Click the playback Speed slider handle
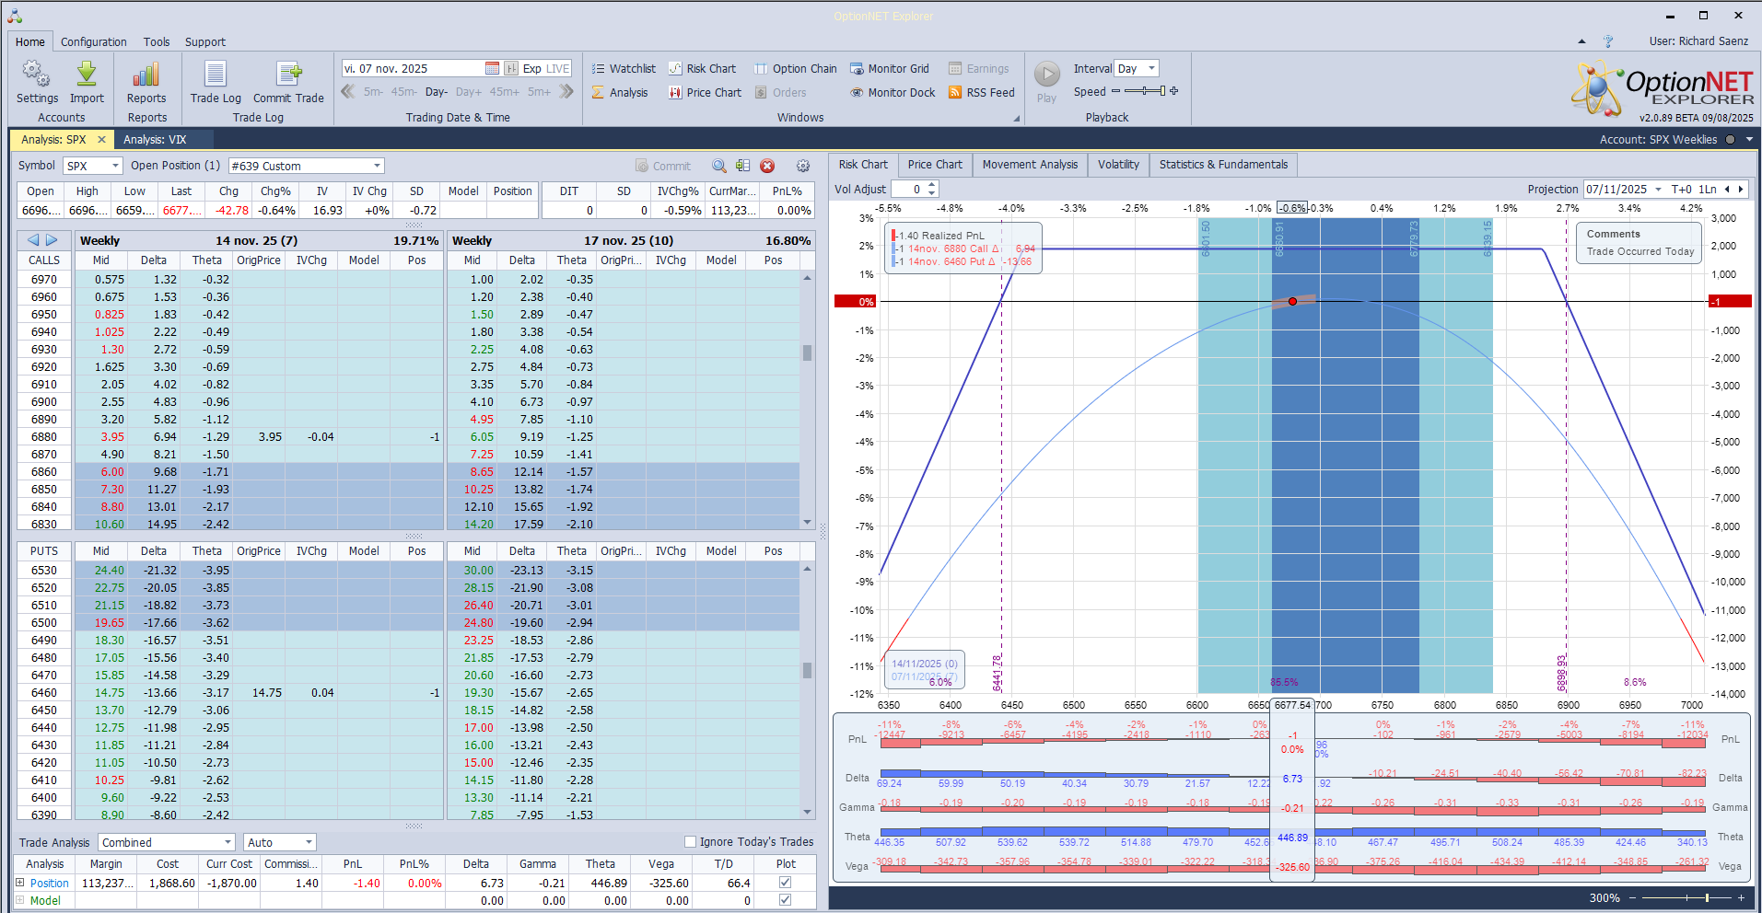This screenshot has width=1762, height=913. 1162,91
